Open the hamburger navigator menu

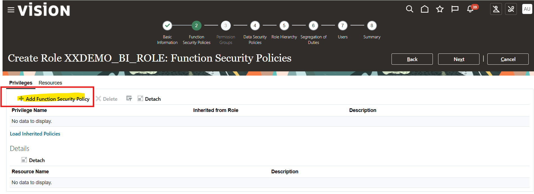[x=11, y=10]
